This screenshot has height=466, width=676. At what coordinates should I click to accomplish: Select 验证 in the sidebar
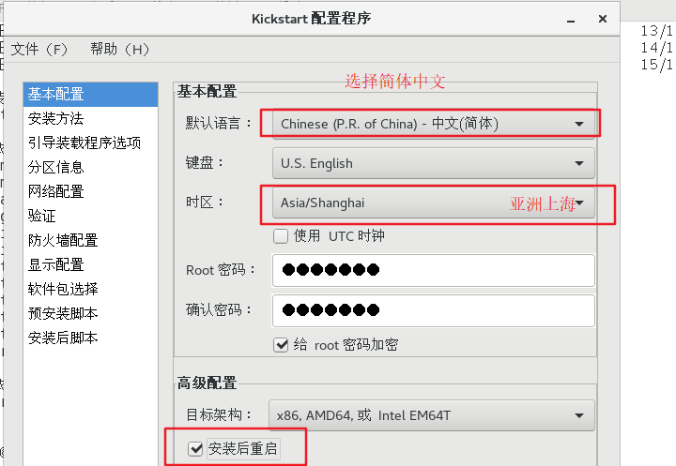point(90,216)
